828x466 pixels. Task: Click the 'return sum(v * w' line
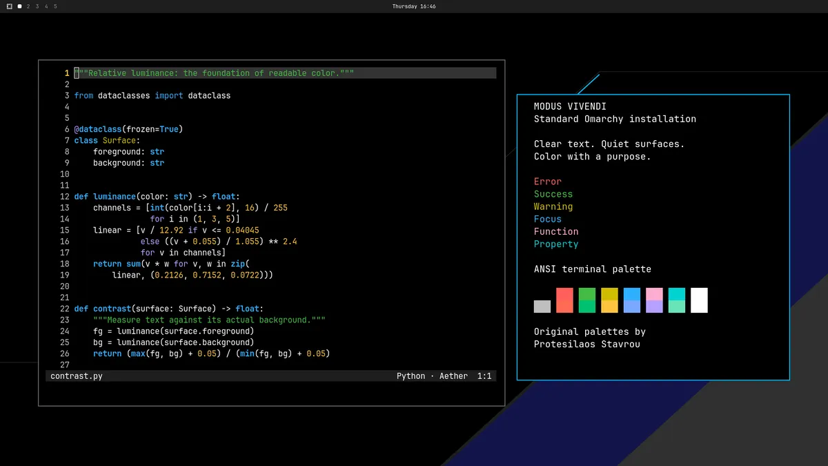171,264
